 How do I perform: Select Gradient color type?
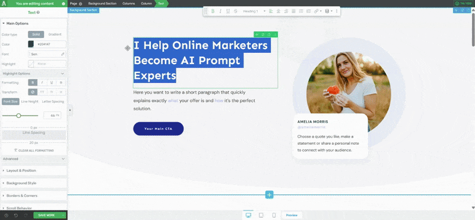[55, 34]
